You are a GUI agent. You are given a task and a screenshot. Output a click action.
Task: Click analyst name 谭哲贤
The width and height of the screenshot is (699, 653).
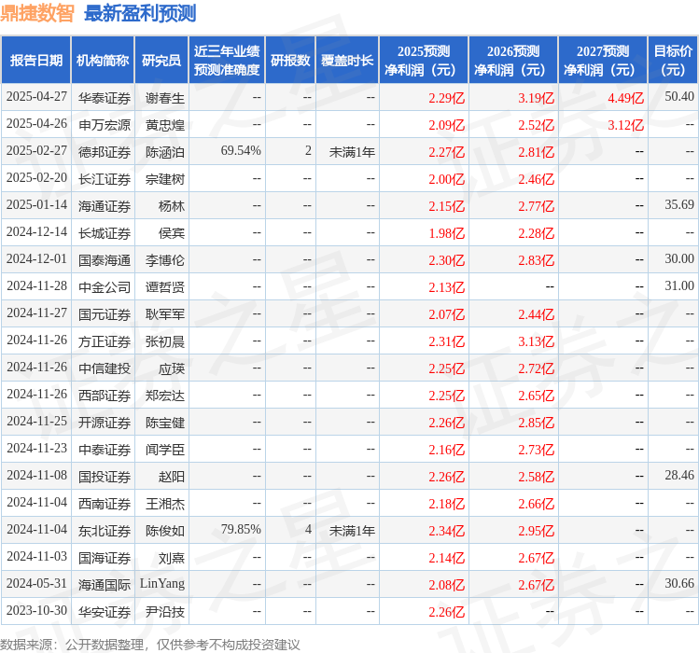[x=165, y=287]
